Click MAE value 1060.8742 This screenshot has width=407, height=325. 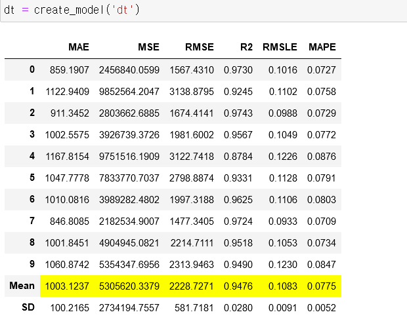tap(67, 265)
